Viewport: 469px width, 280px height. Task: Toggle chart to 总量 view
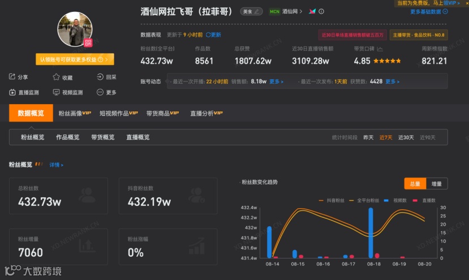click(415, 184)
